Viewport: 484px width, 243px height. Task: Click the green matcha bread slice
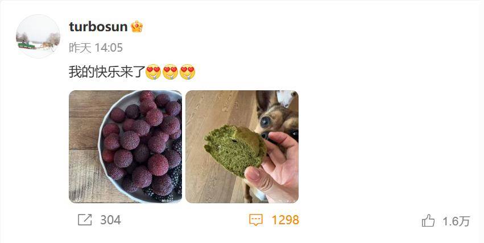point(235,150)
